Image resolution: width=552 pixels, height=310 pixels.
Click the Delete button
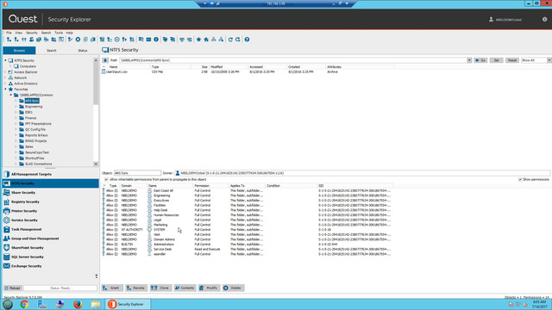[233, 288]
